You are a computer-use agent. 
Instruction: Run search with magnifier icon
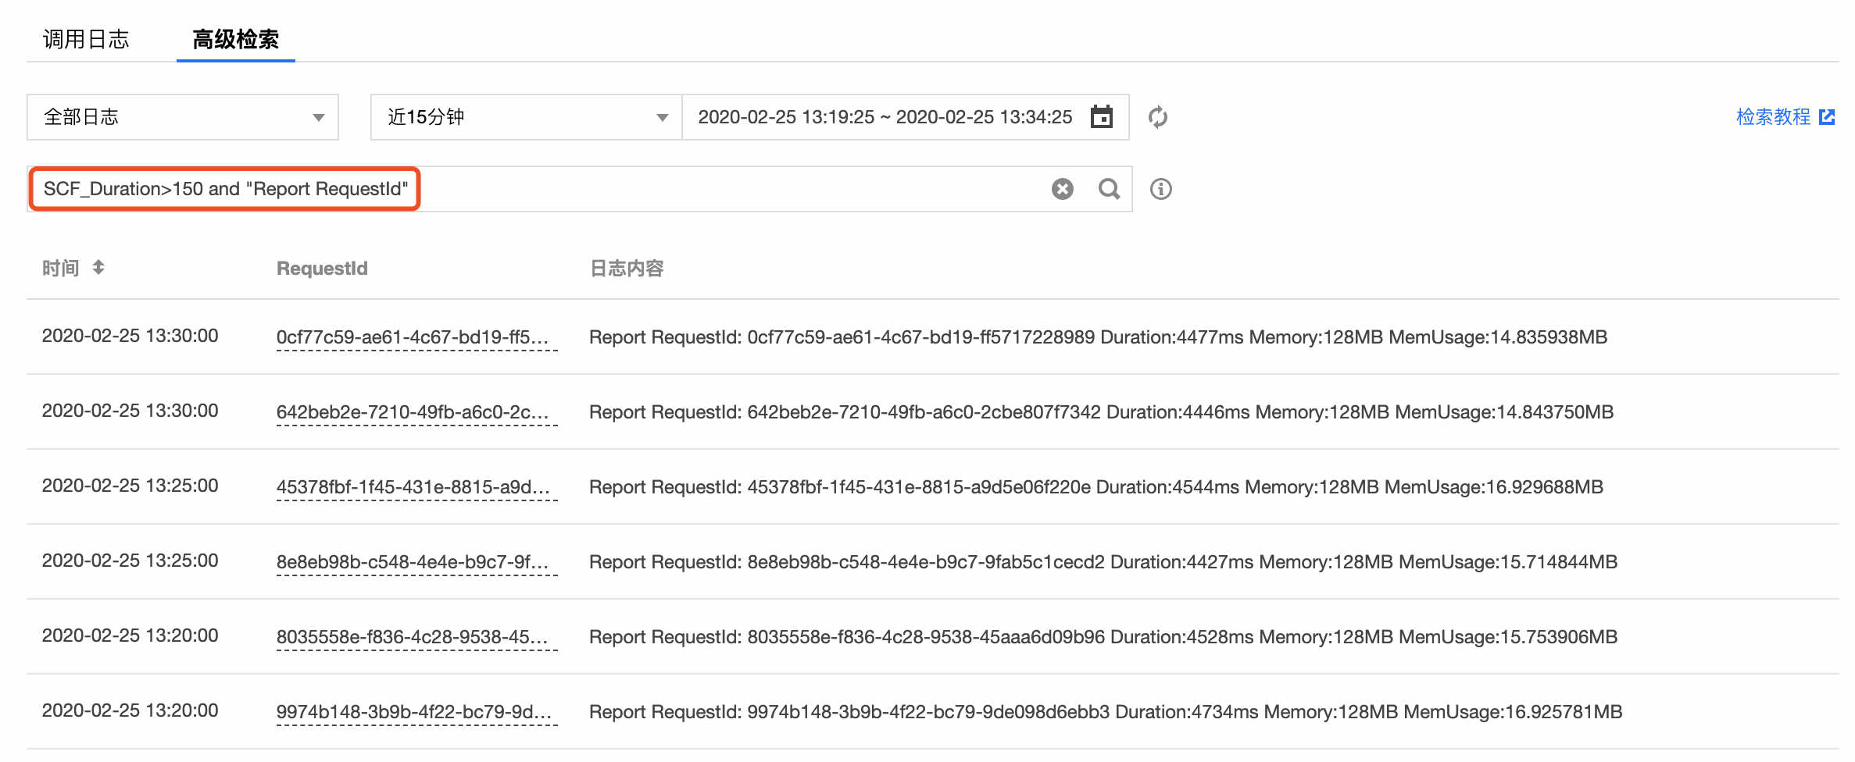pos(1109,189)
